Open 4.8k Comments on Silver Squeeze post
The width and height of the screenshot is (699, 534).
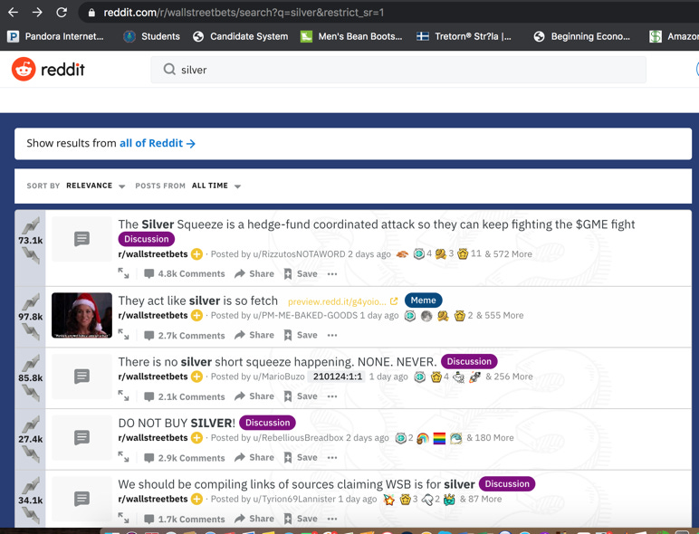point(185,273)
